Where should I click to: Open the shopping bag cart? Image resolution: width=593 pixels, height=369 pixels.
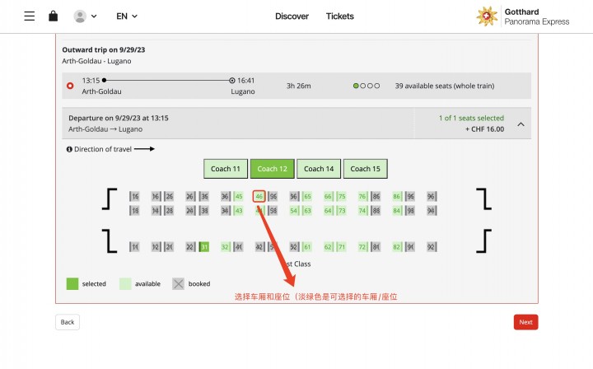coord(54,16)
